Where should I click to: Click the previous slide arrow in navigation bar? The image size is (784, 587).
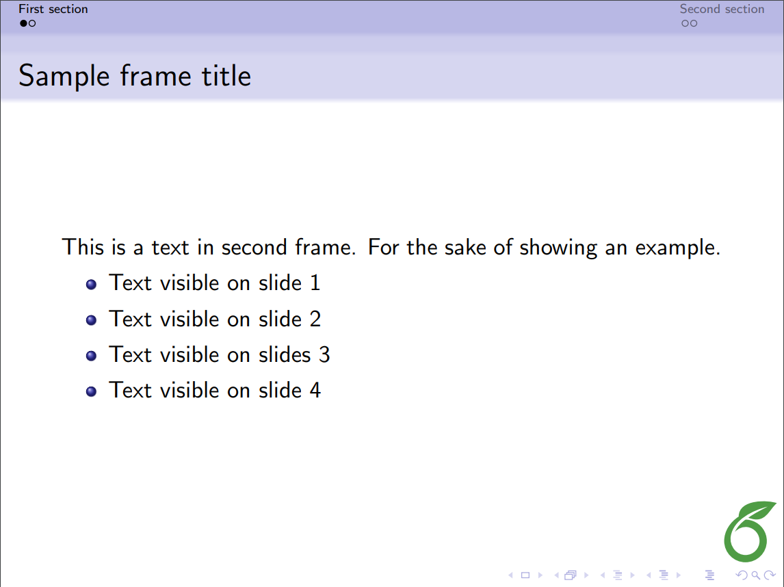pyautogui.click(x=510, y=575)
